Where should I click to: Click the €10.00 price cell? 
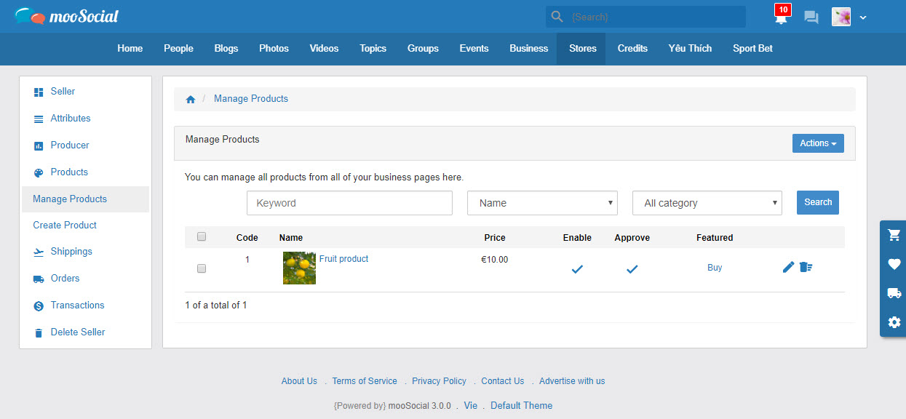coord(495,260)
